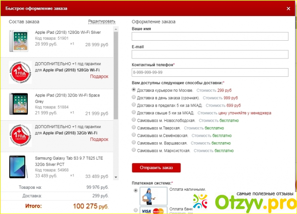
Task: Close the quick order dialog
Action: pyautogui.click(x=288, y=8)
